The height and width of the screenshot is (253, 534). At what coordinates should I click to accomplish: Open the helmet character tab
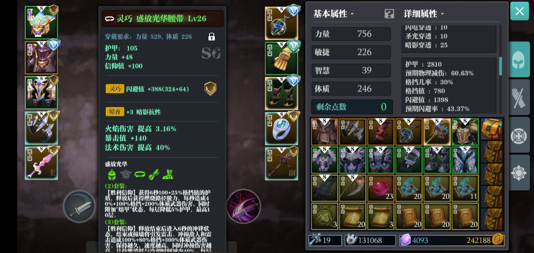pos(519,59)
